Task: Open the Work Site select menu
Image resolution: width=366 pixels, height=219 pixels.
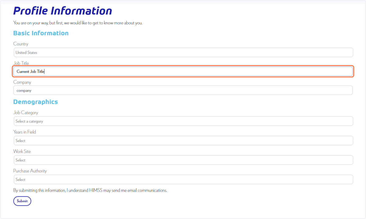Action: [x=183, y=160]
